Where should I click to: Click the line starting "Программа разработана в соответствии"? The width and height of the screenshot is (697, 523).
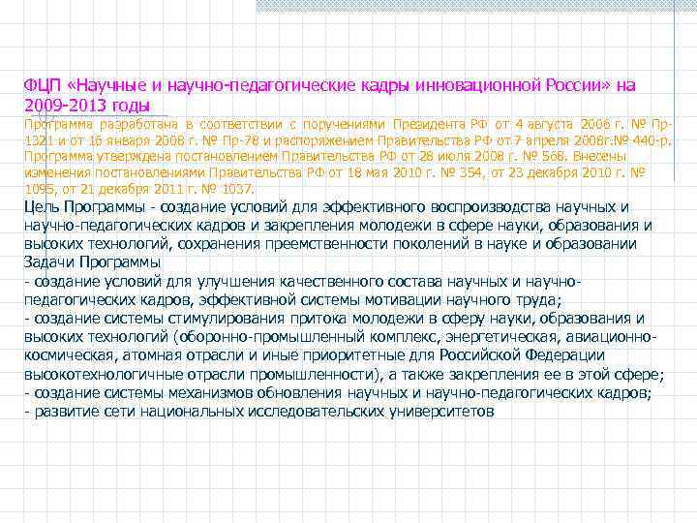348,125
